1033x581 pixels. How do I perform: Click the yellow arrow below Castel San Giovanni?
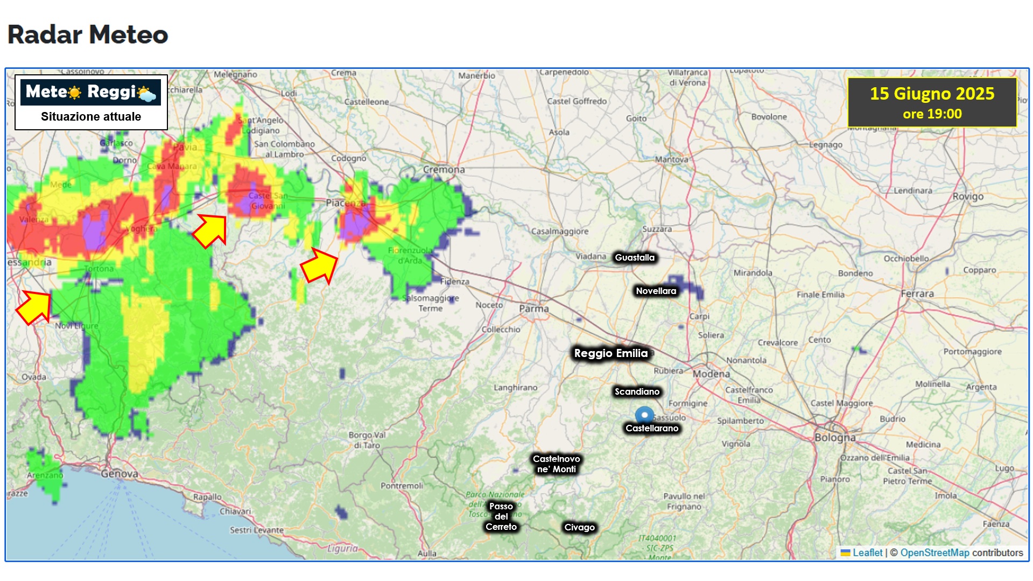click(x=211, y=230)
